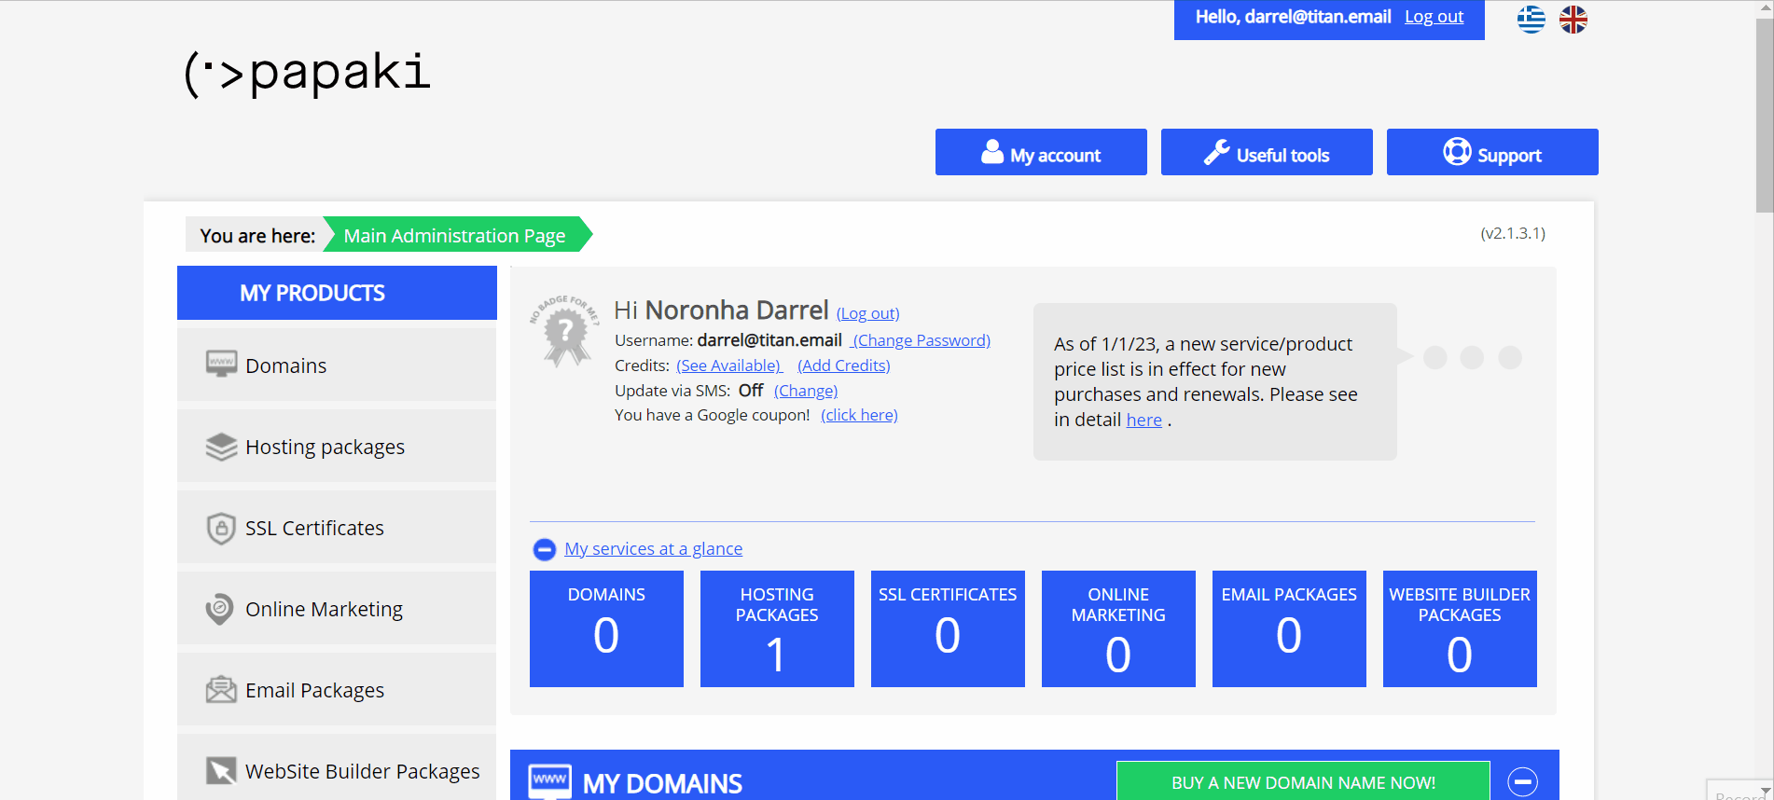Open the My account menu

[x=1041, y=152]
